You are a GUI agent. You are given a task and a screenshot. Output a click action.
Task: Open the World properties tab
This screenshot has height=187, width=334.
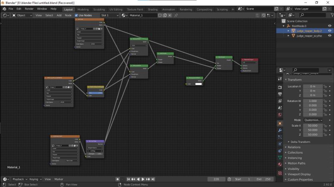(x=280, y=115)
